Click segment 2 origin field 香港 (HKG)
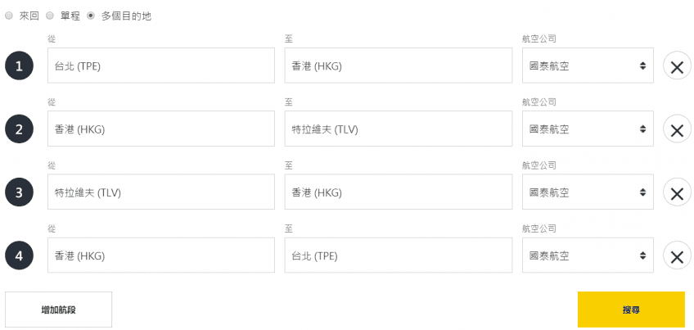 pyautogui.click(x=160, y=129)
